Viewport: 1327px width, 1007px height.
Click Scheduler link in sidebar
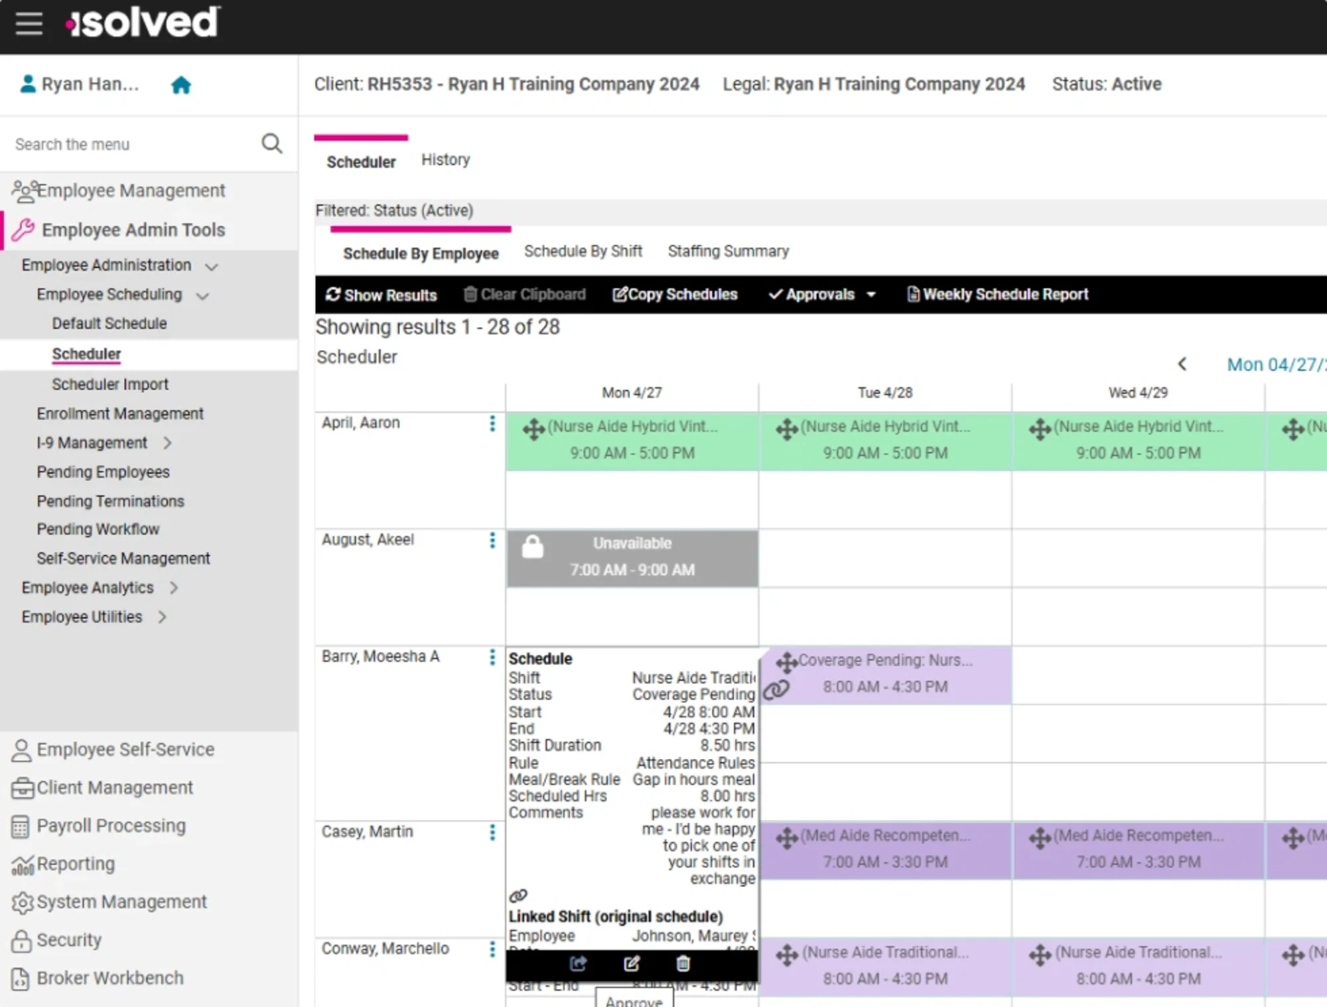tap(86, 354)
